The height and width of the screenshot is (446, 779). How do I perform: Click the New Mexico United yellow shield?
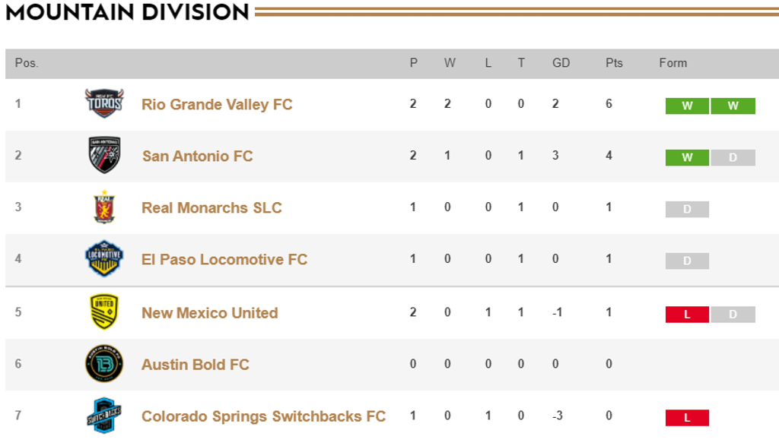pos(104,312)
